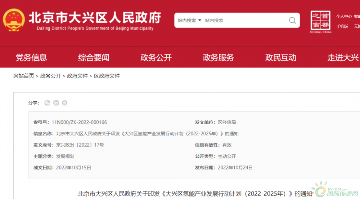The image size is (360, 199).
Task: Open the 首都之窗 Beijing-China logo
Action: click(x=320, y=22)
